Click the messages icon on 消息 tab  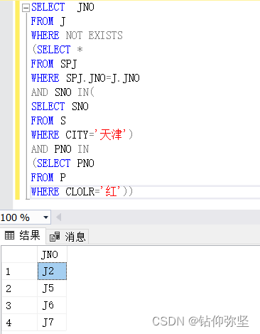point(54,237)
